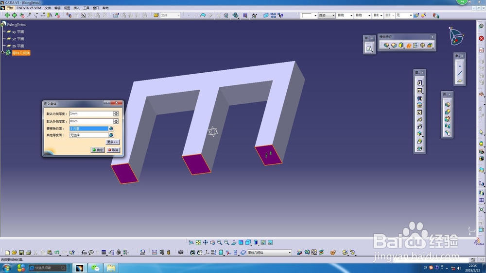Viewport: 486px width, 273px height.
Task: Select the Rib tool icon
Action: tap(419, 120)
